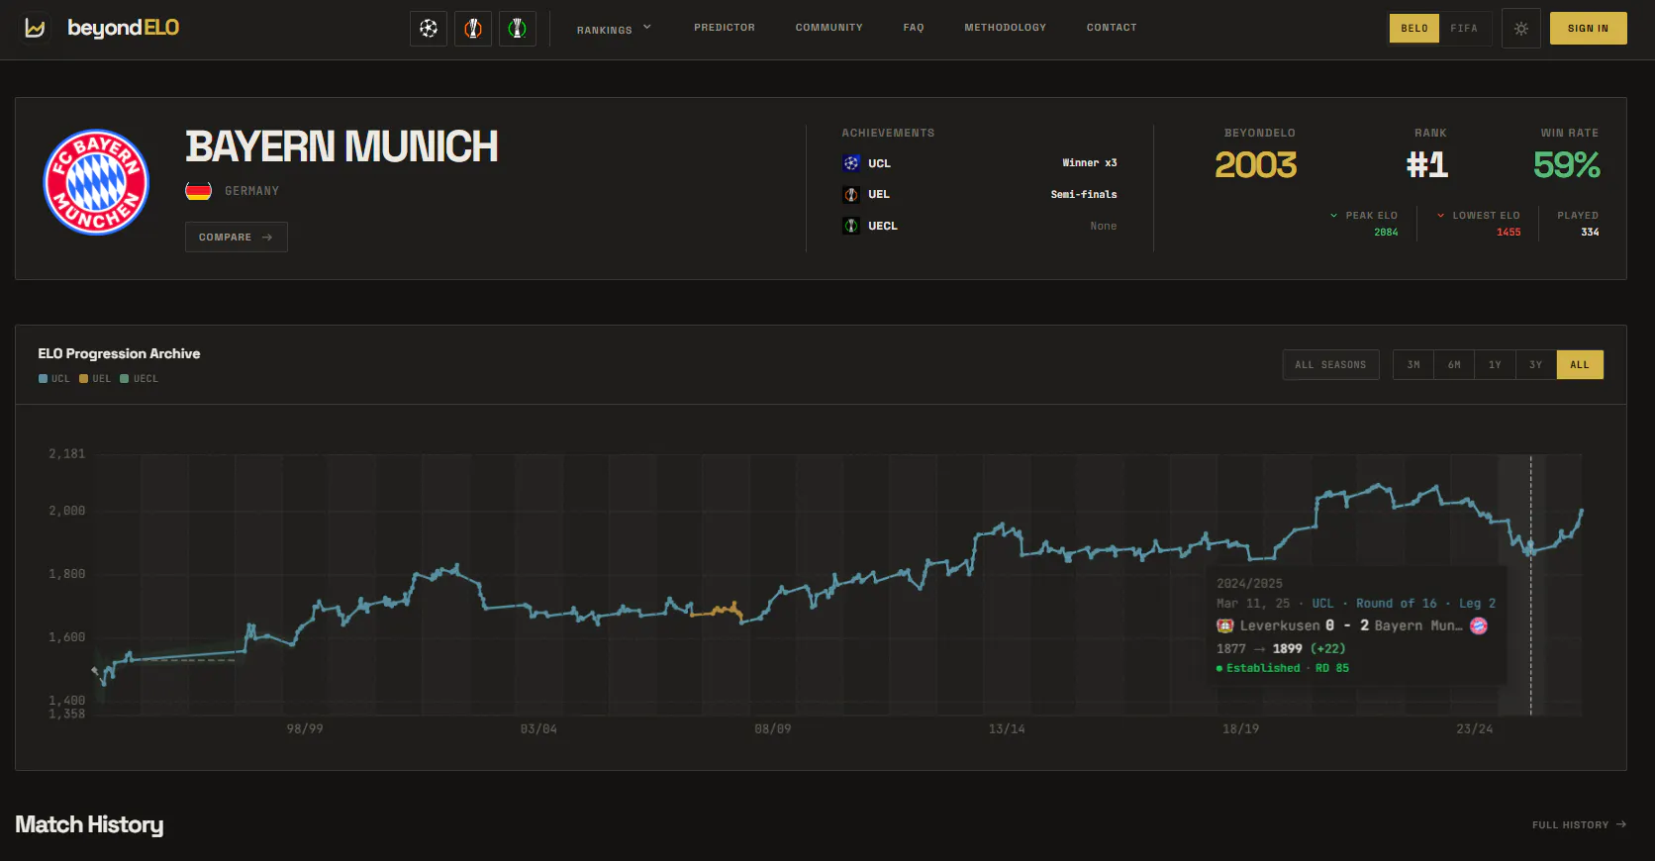
Task: Go to the FAQ page
Action: tap(914, 28)
